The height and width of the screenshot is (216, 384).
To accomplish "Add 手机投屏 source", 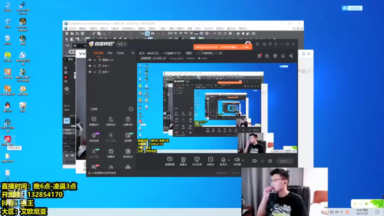I will (197, 161).
